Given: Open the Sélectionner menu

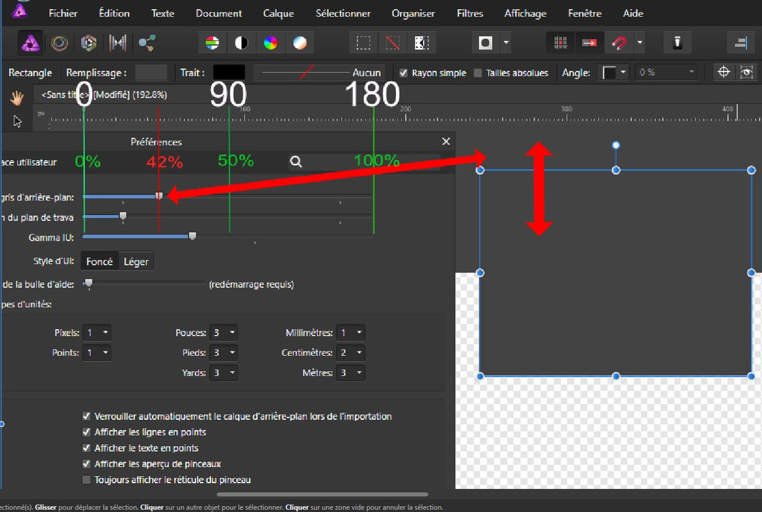Looking at the screenshot, I should (343, 13).
